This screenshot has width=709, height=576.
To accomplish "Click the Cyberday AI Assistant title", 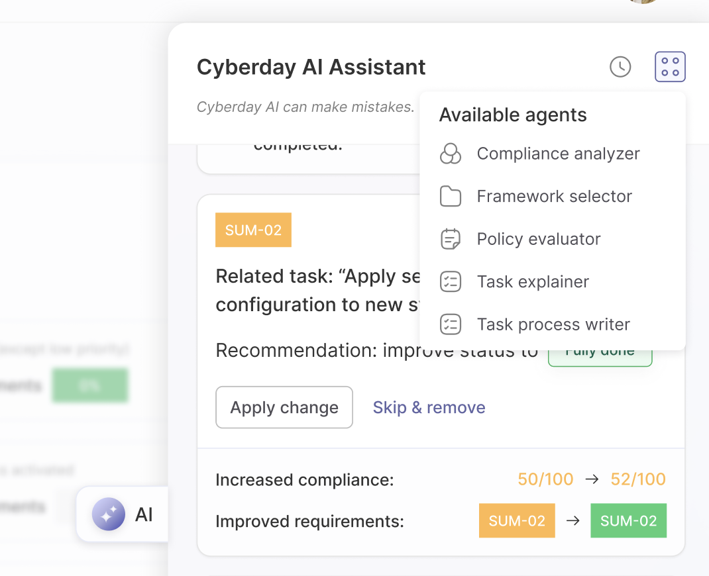I will [x=311, y=67].
